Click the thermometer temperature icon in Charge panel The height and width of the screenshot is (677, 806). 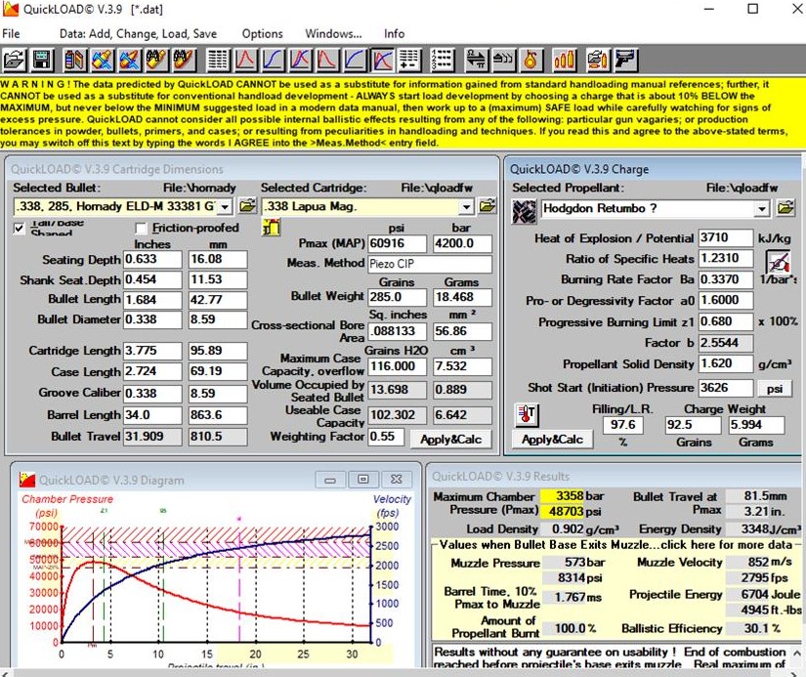(x=528, y=415)
